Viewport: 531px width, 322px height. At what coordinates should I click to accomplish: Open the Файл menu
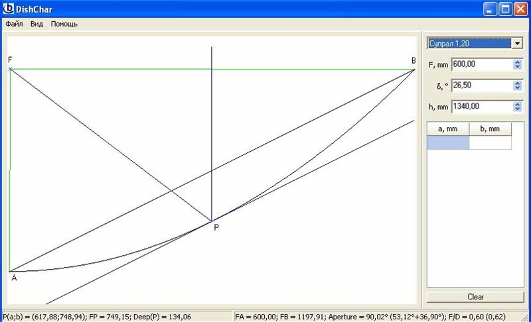coord(14,24)
